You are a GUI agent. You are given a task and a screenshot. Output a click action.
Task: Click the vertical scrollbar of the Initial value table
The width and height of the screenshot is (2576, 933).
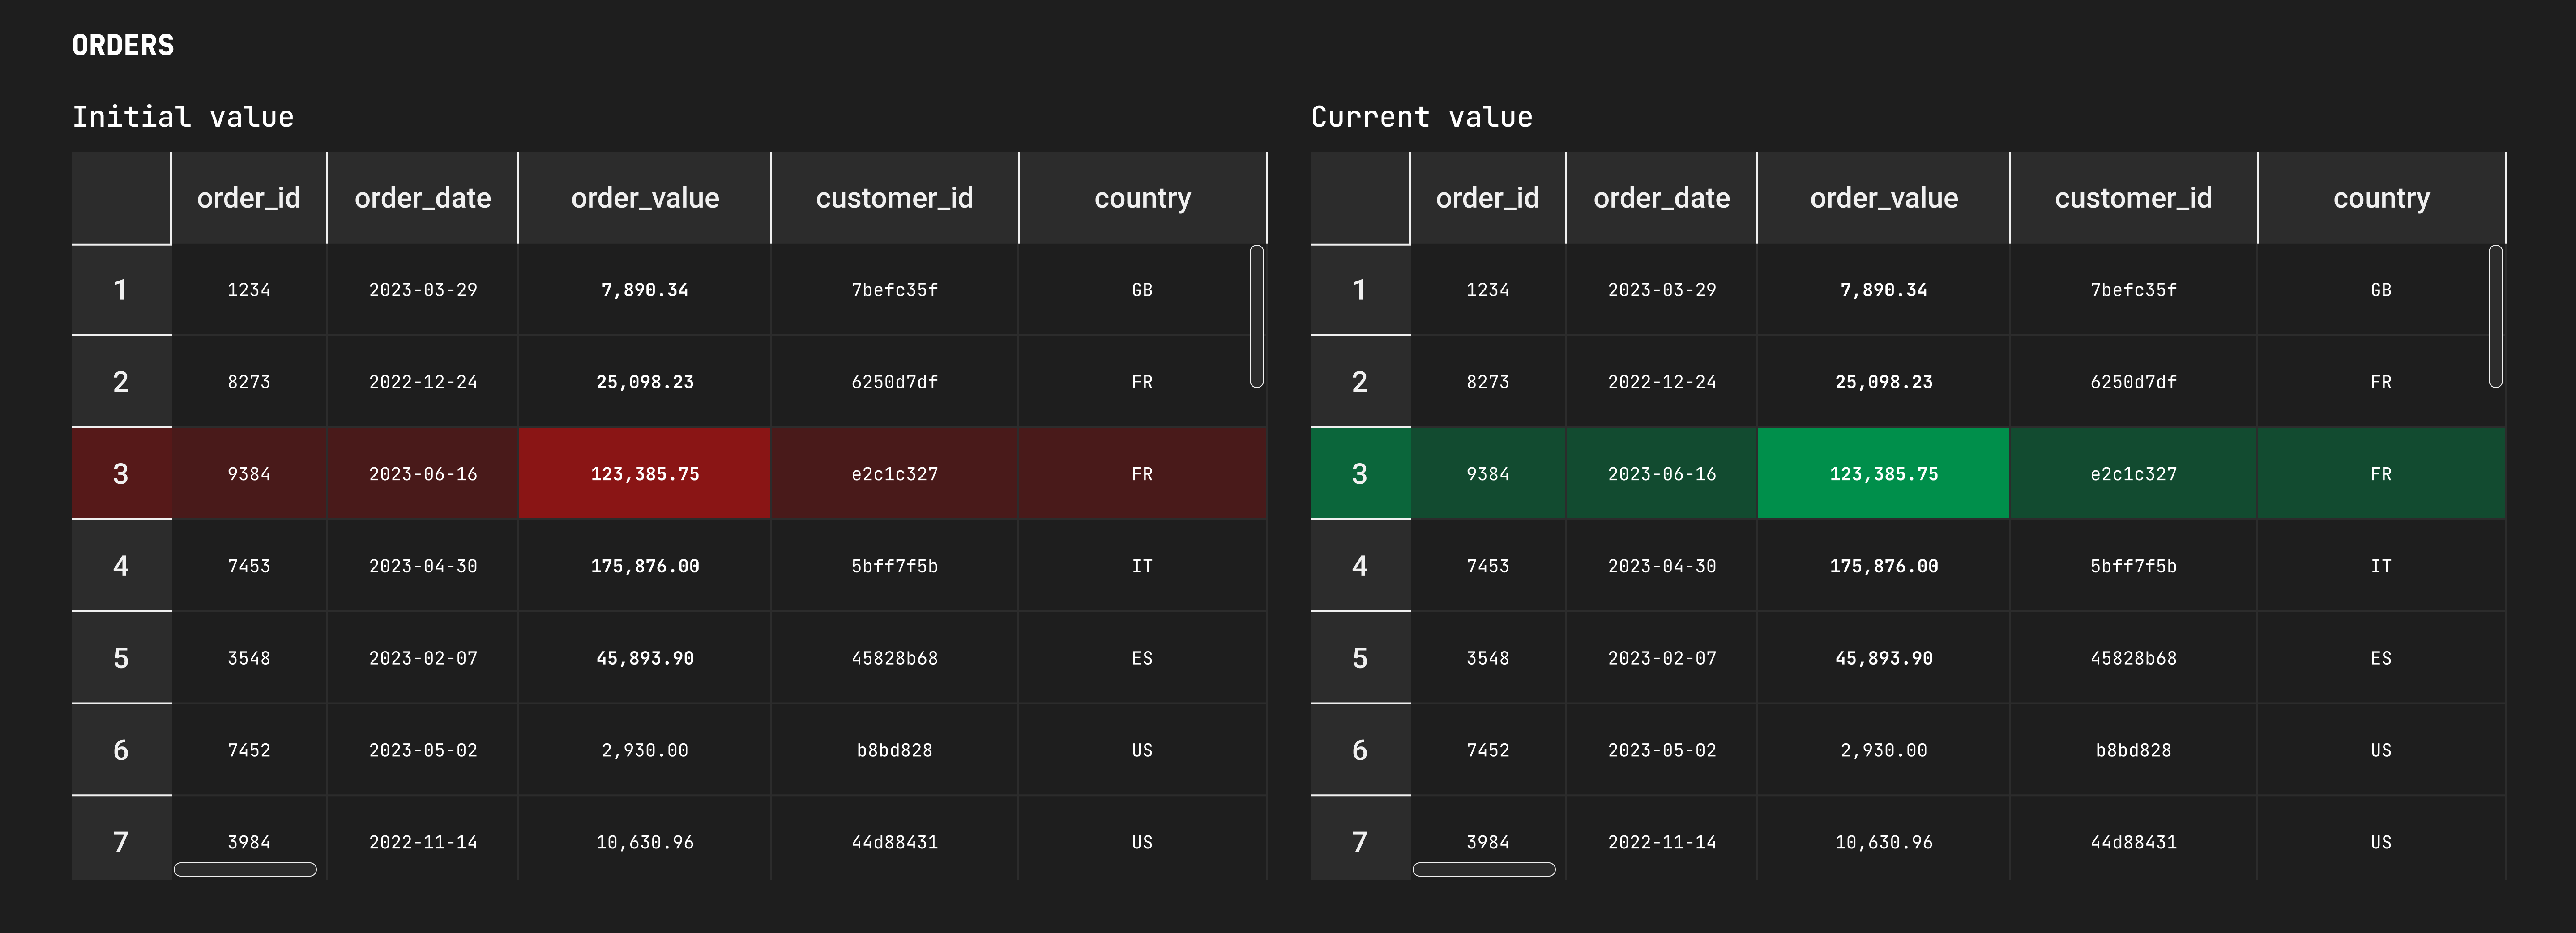coord(1256,316)
